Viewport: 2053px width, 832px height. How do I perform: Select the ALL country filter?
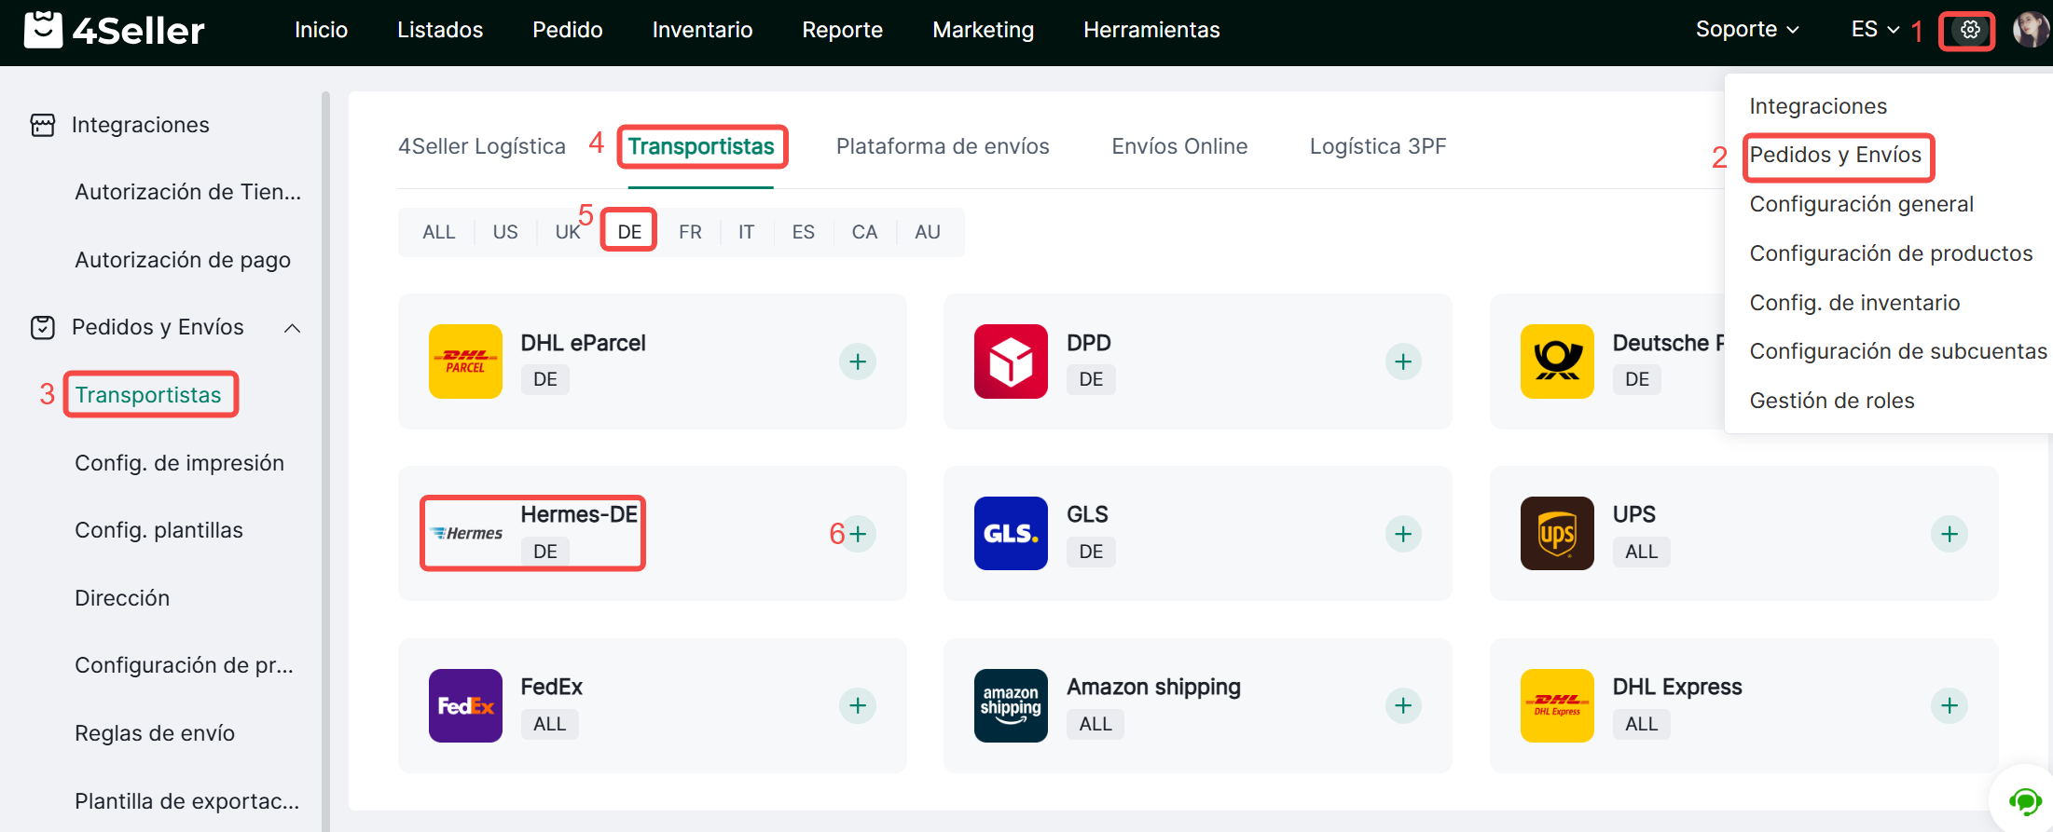pos(438,232)
